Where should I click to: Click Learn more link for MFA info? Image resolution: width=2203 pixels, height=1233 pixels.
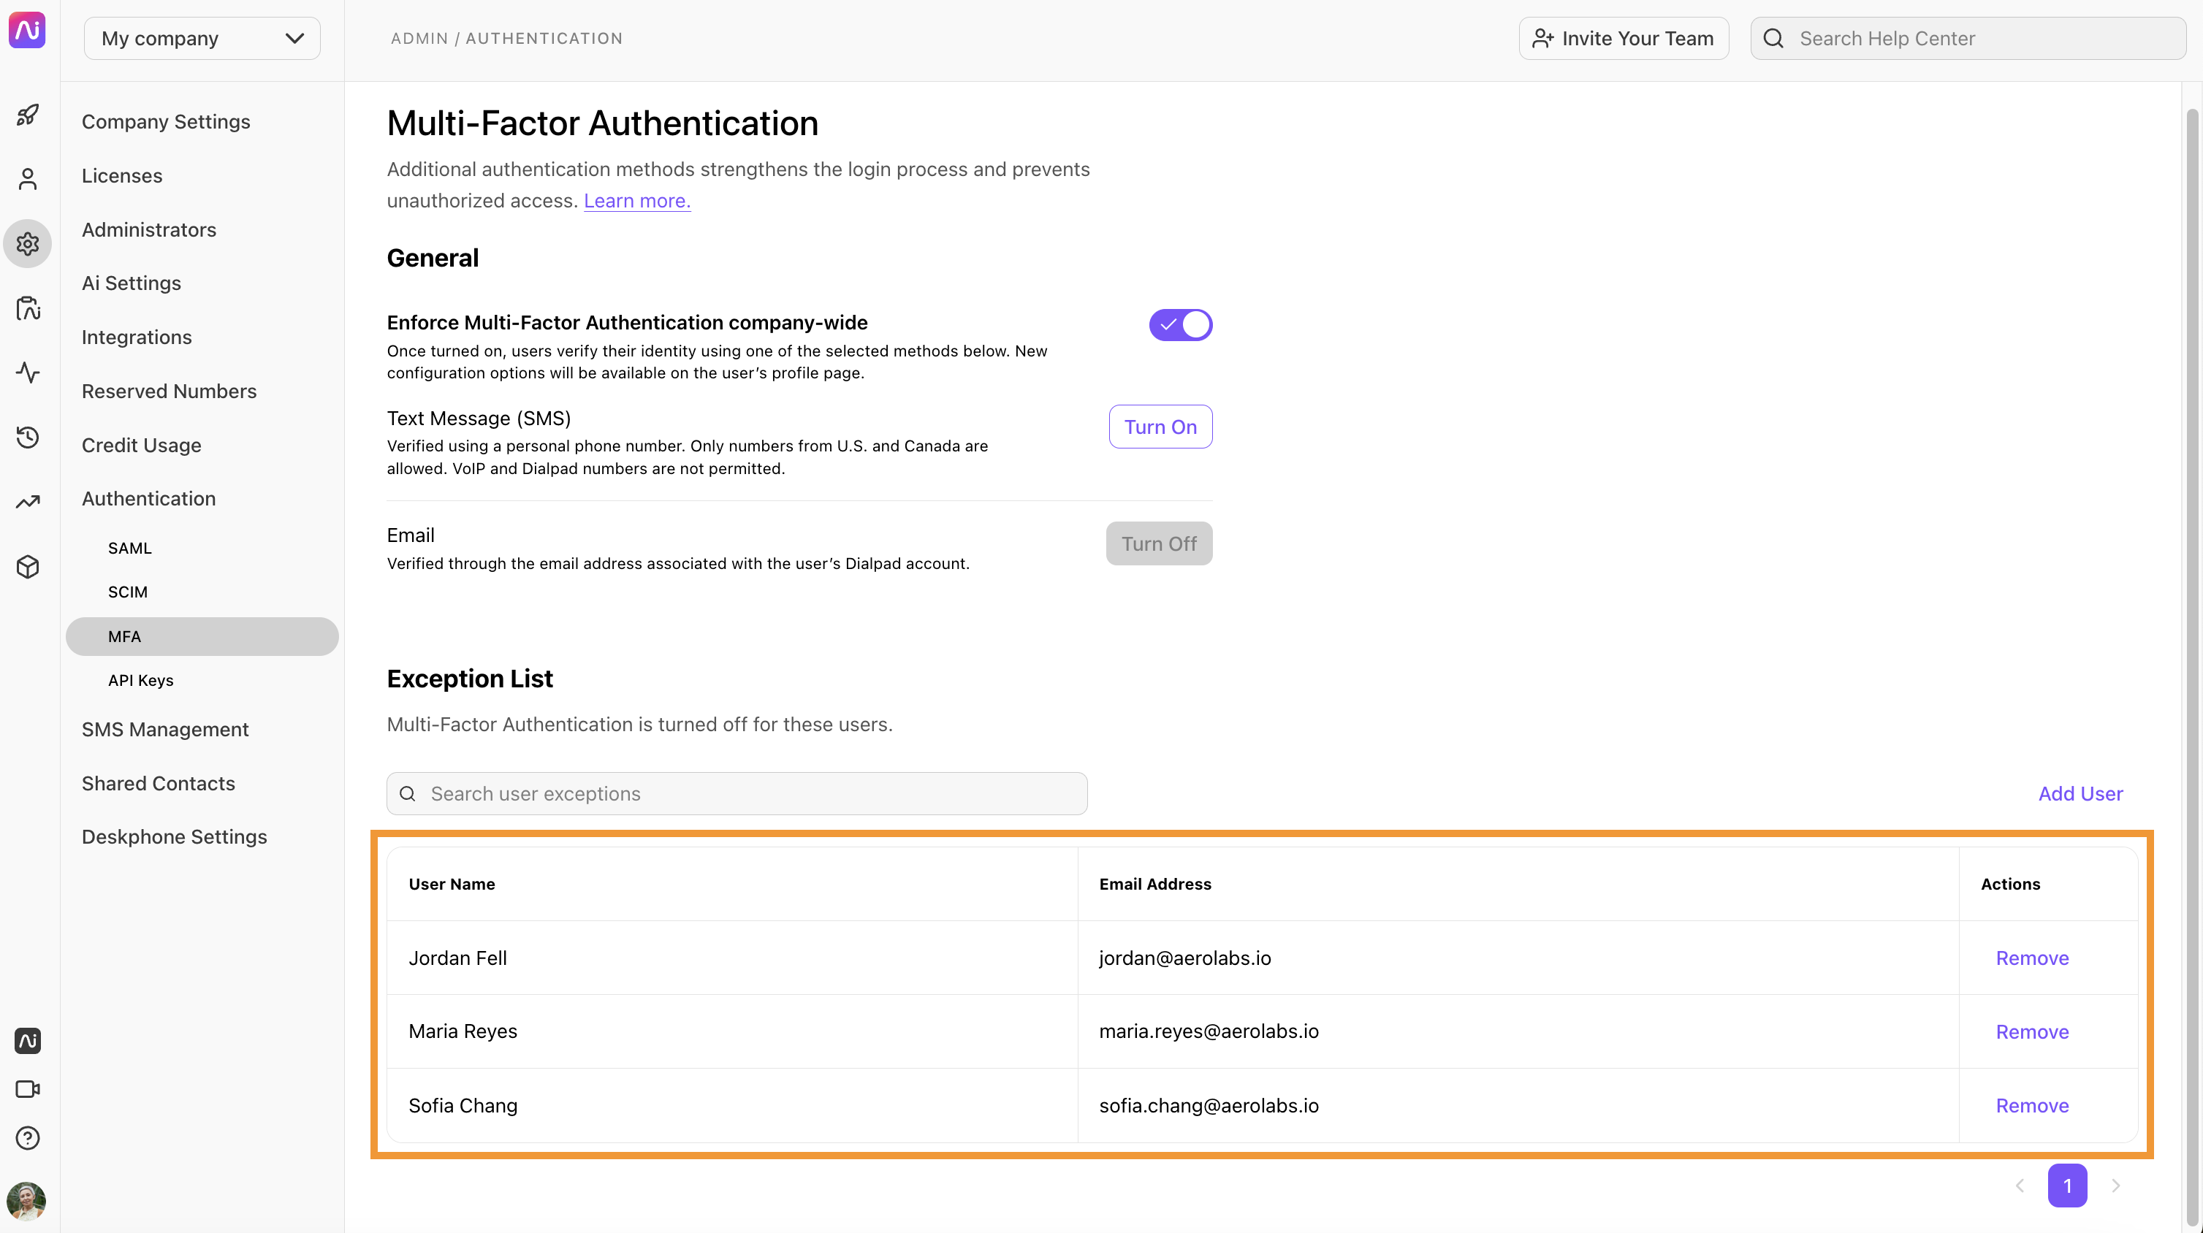[x=636, y=199]
